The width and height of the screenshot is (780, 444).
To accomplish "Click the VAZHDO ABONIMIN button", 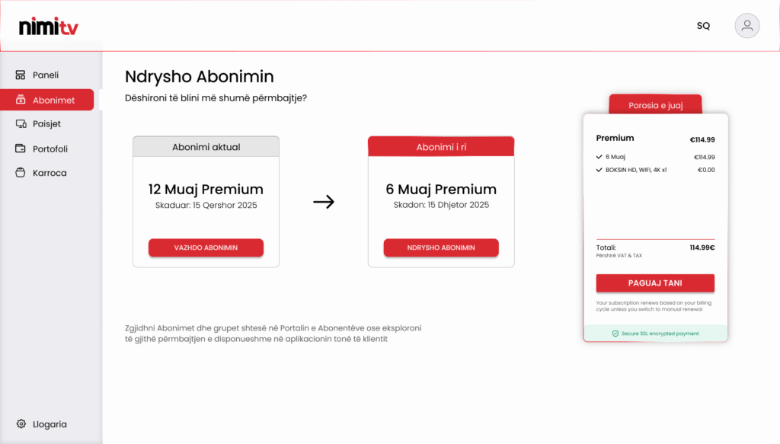I will 206,248.
